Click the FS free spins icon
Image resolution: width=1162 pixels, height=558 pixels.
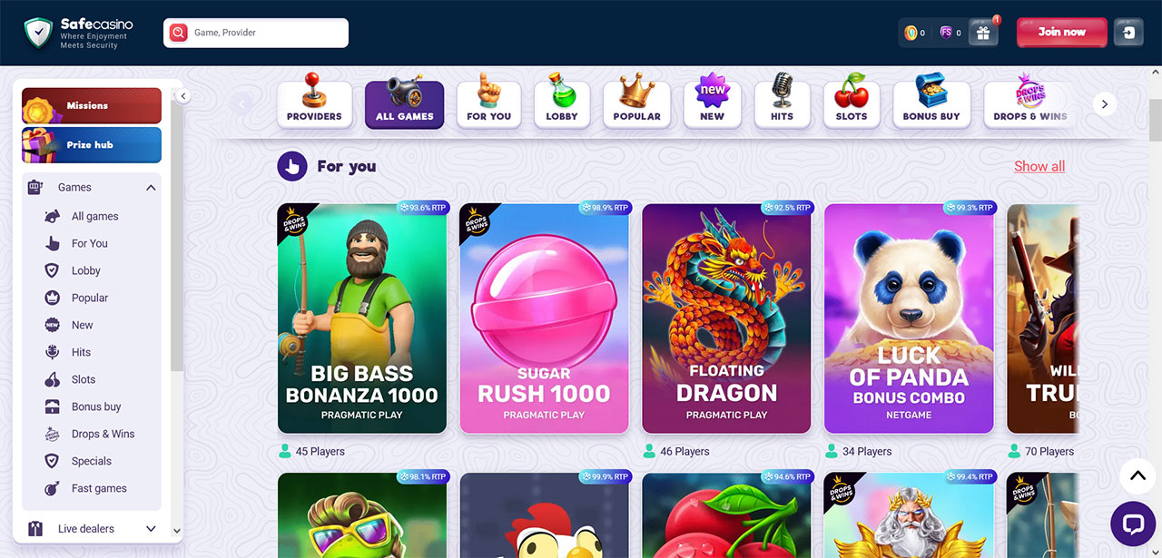946,33
